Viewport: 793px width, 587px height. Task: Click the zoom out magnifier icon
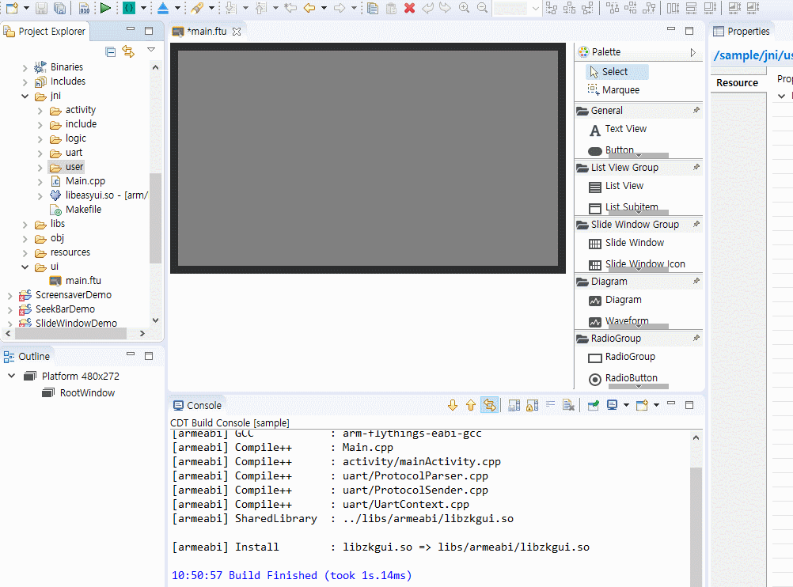pyautogui.click(x=483, y=8)
